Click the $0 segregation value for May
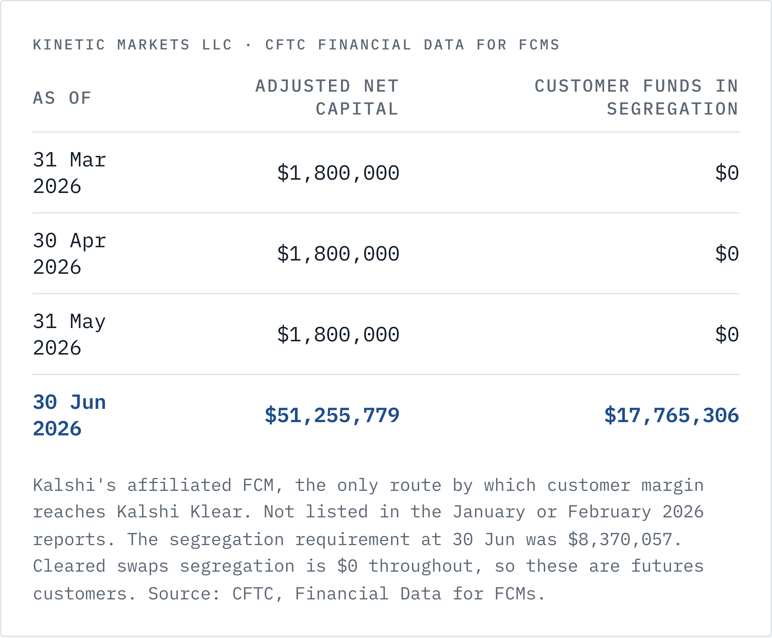 [x=727, y=334]
